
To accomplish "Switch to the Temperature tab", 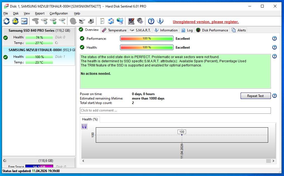I will coord(114,30).
